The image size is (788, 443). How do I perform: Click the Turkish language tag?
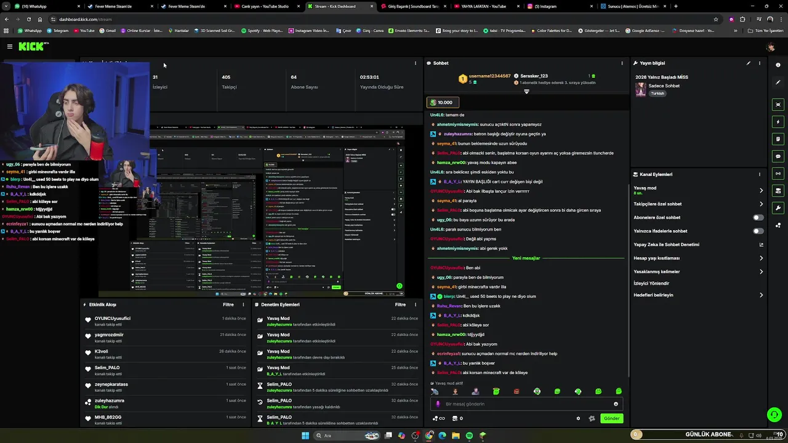(x=657, y=94)
